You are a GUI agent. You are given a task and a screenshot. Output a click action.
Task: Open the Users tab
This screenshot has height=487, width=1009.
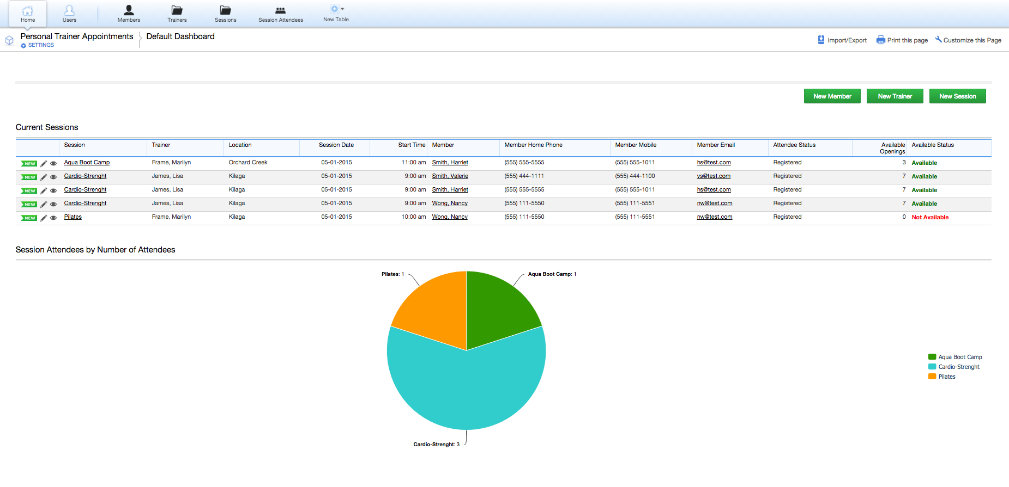coord(69,14)
